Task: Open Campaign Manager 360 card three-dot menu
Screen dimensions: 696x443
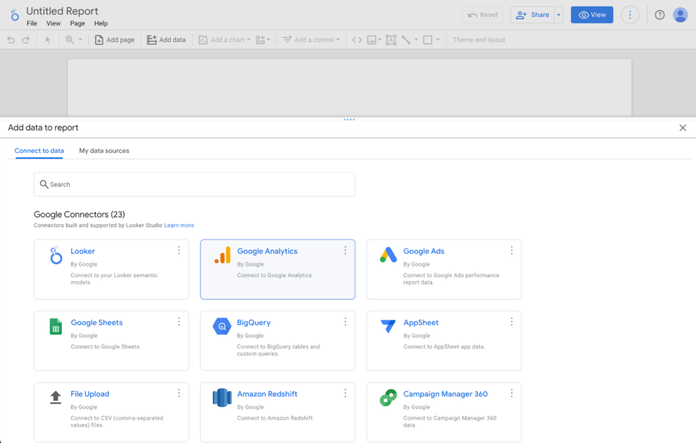Action: coord(511,393)
